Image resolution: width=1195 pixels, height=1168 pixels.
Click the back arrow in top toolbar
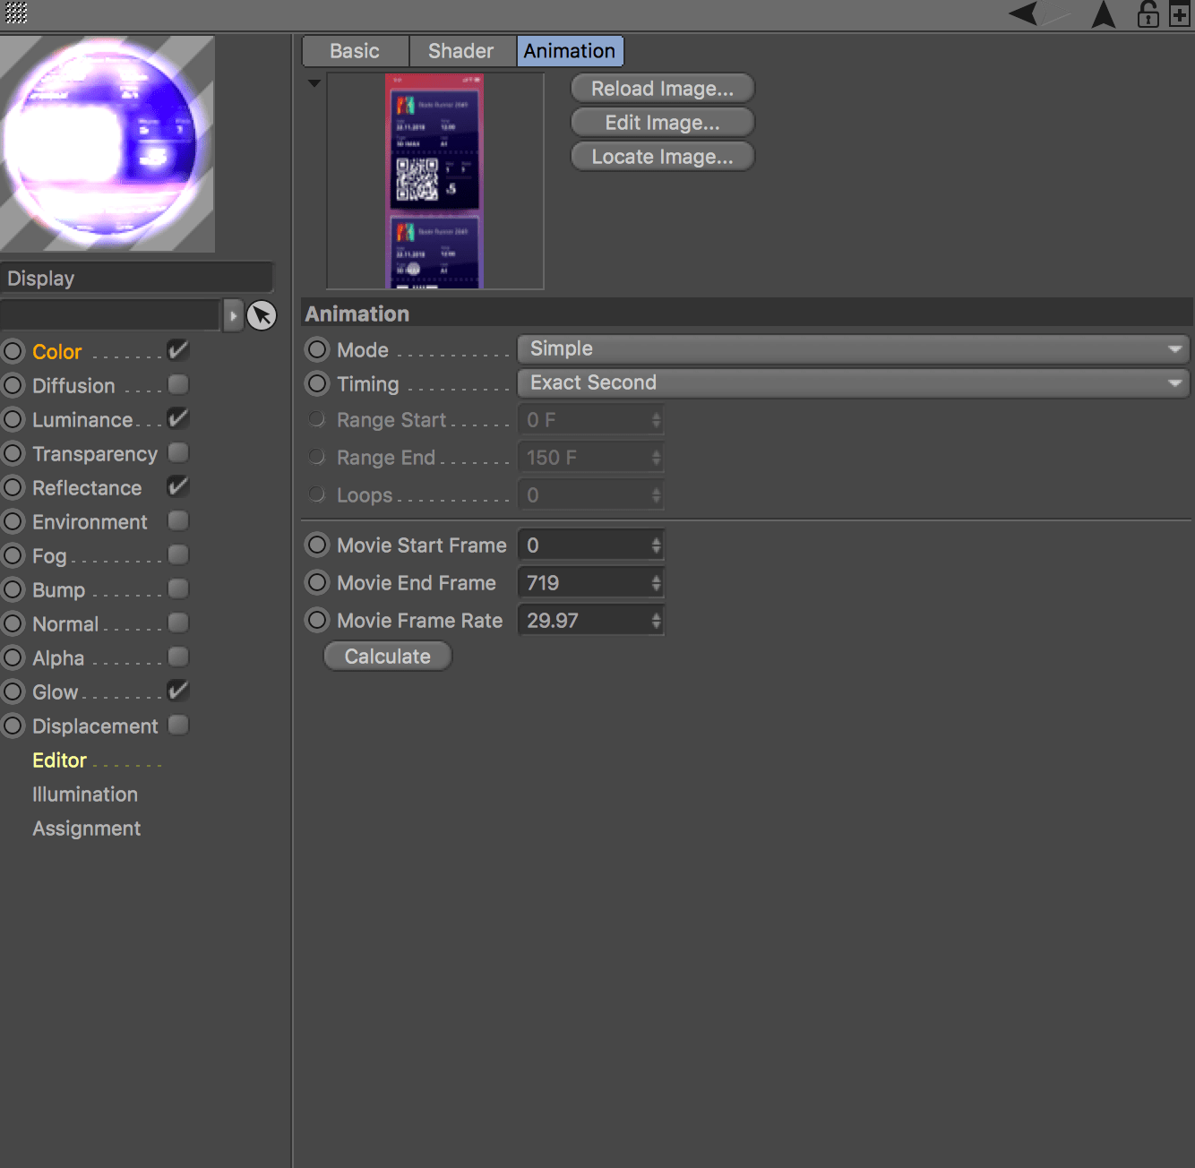coord(1024,13)
